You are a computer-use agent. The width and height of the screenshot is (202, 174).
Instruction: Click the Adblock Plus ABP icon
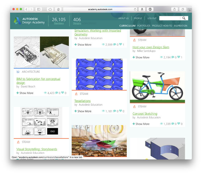pos(150,9)
